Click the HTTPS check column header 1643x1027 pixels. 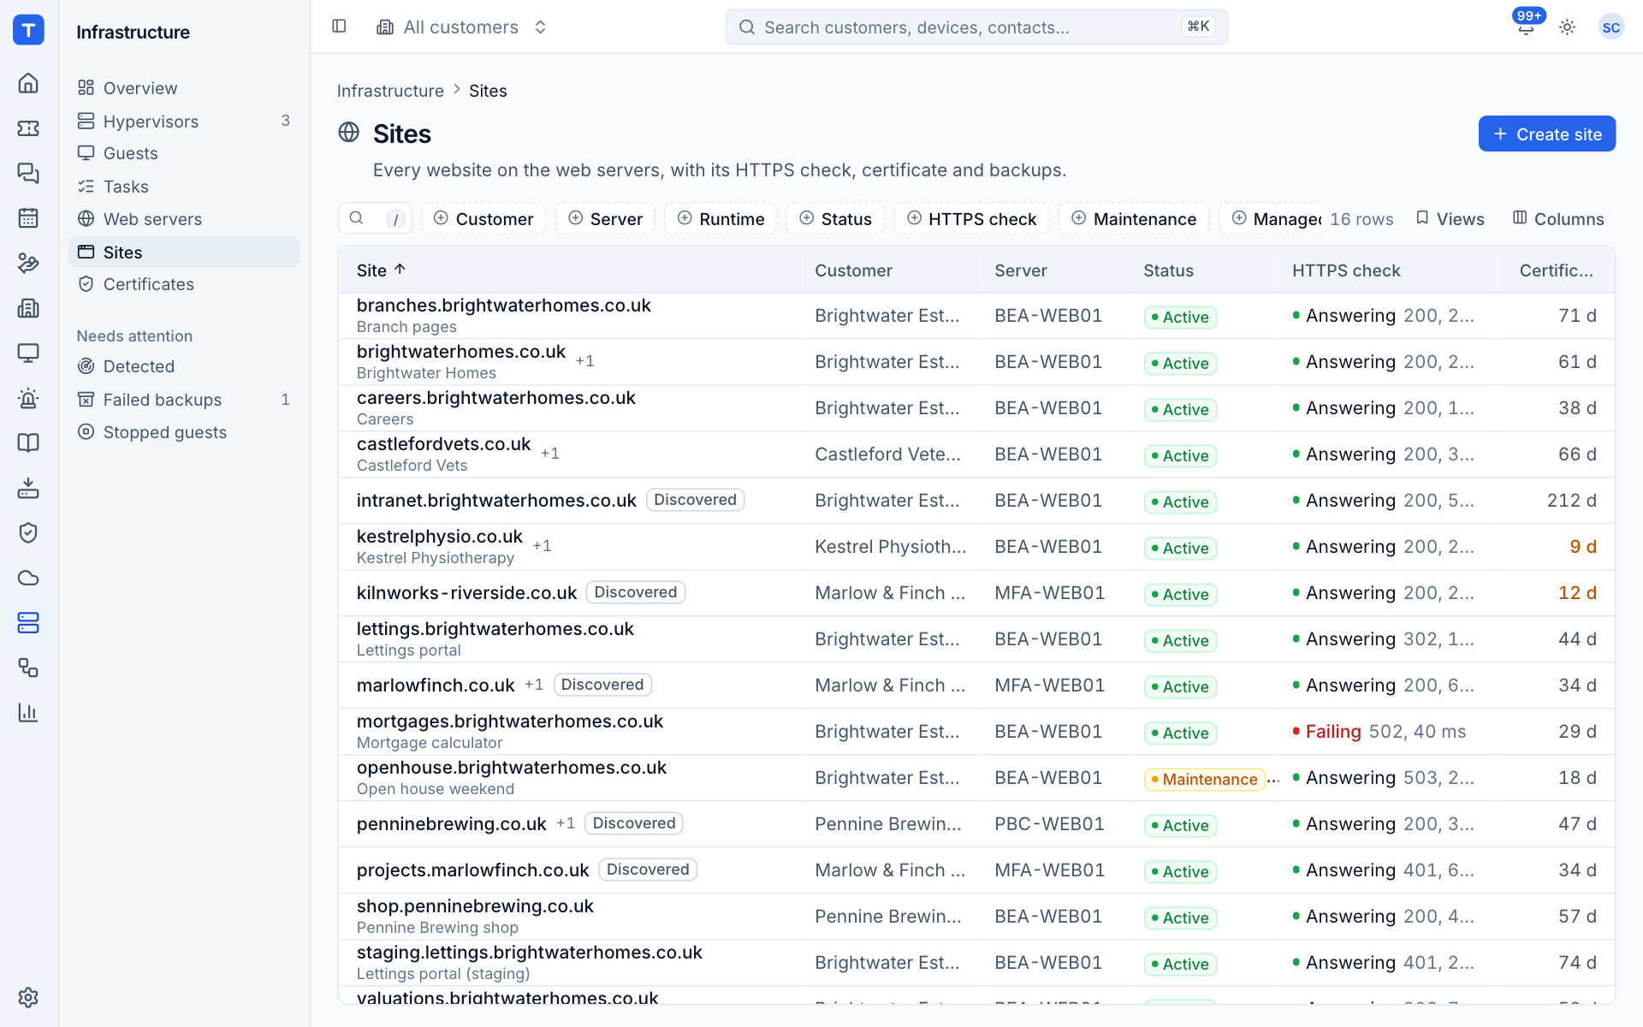pyautogui.click(x=1346, y=270)
